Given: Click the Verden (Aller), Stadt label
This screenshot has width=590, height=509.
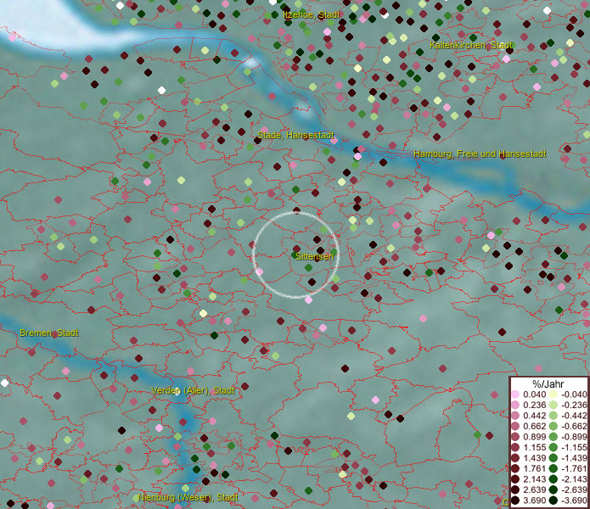Looking at the screenshot, I should 193,390.
